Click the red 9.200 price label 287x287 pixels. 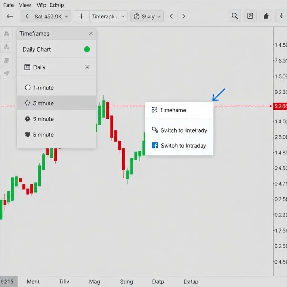click(x=280, y=106)
